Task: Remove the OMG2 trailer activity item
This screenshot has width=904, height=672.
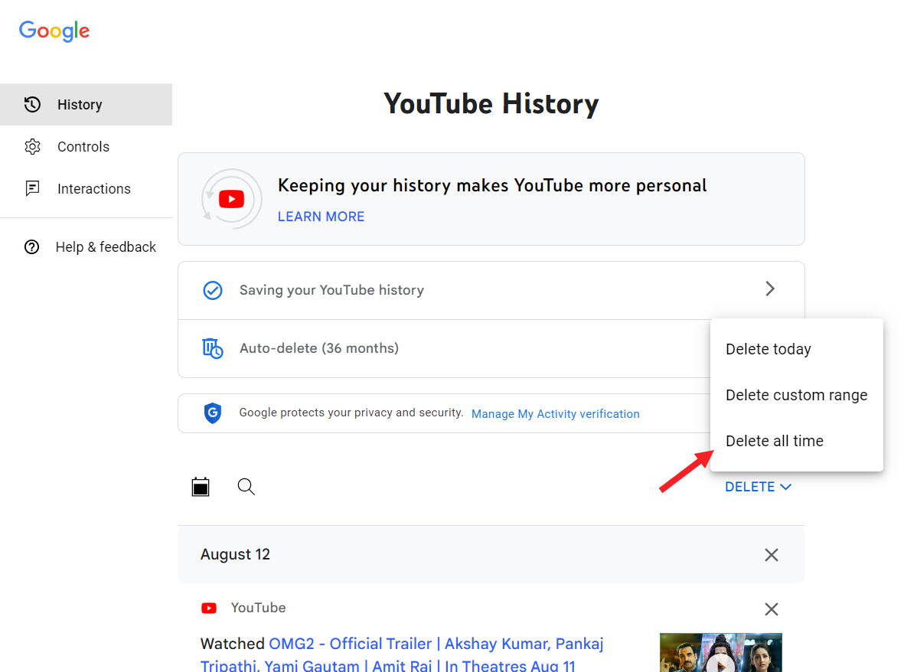Action: [772, 609]
